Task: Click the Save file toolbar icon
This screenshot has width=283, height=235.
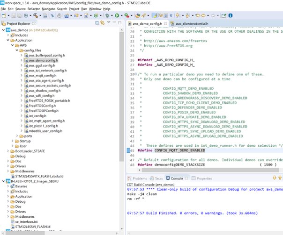Action: pos(14,16)
